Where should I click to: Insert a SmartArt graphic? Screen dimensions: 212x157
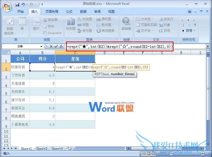click(52, 33)
